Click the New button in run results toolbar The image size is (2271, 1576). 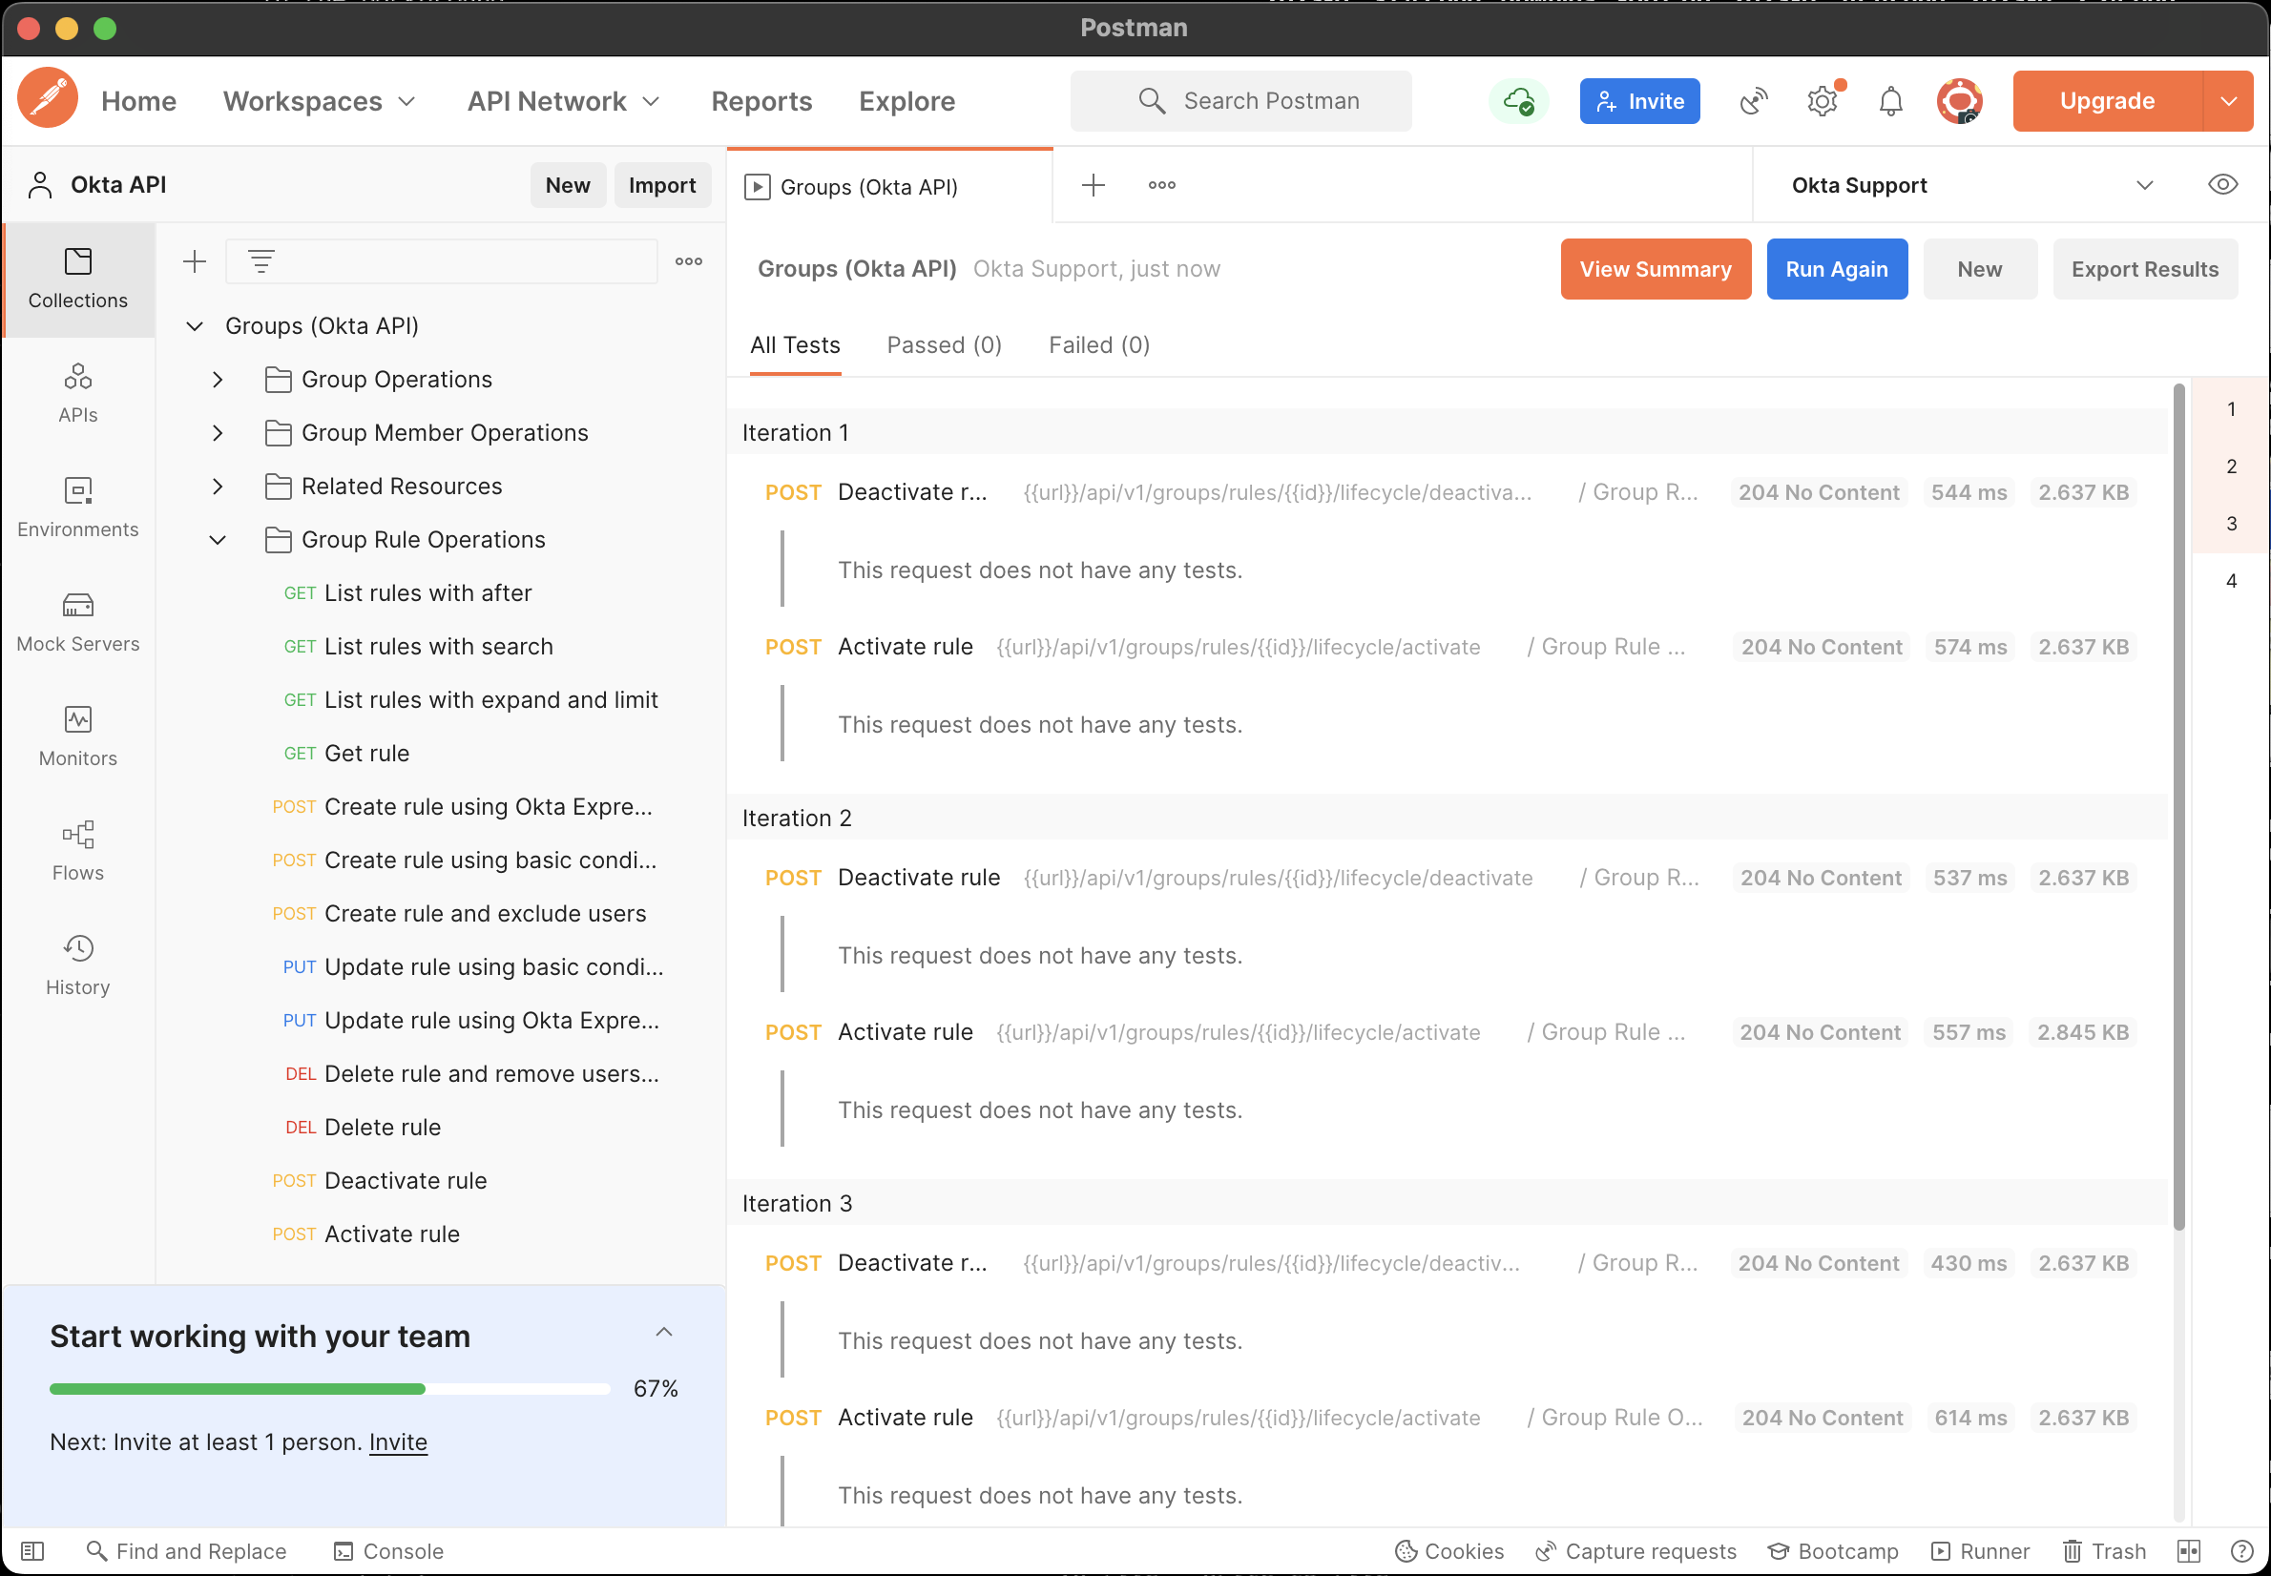point(1979,269)
